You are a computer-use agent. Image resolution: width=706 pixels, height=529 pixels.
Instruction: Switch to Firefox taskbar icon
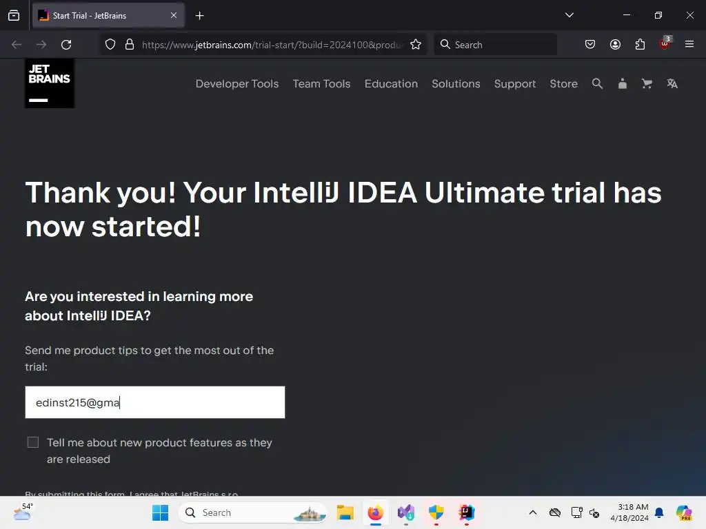[x=376, y=512]
